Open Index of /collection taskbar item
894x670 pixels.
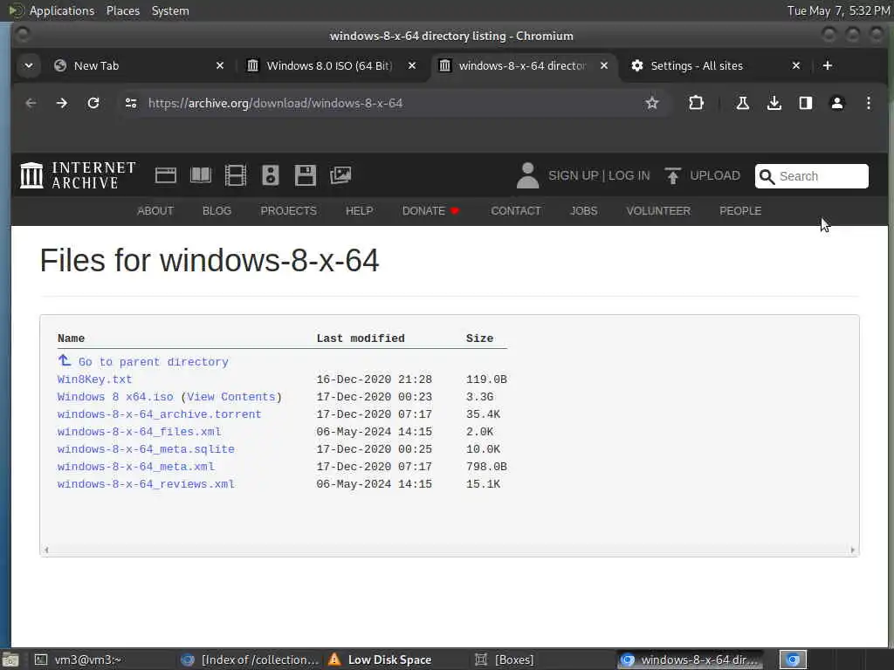click(250, 660)
